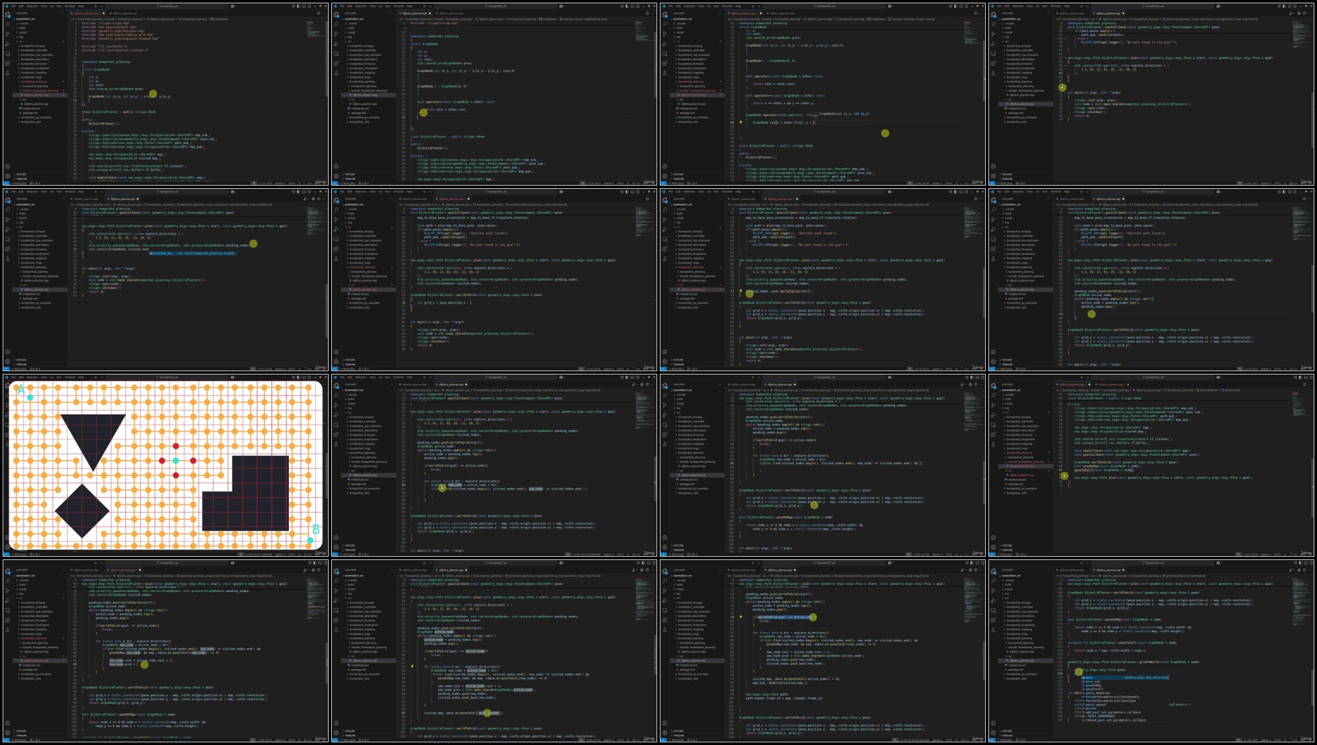Switch to dijkstra_planner.hpp tab in bottom-right frame
Viewport: 1317px width, 745px height.
pos(1072,570)
